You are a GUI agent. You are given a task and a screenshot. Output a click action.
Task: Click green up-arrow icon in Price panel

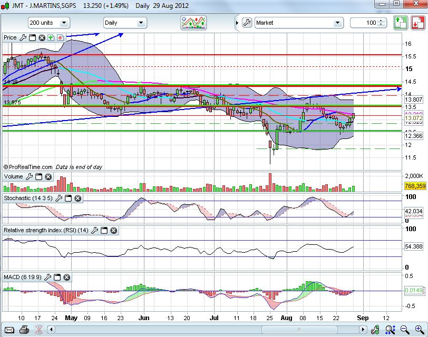coord(51,37)
